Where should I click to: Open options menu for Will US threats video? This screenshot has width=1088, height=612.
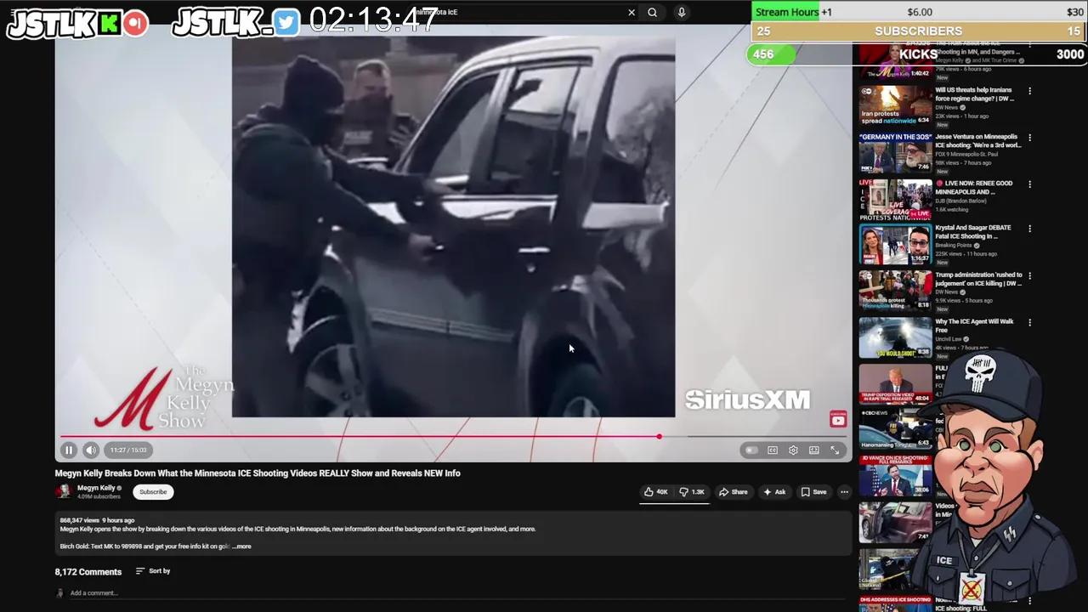pyautogui.click(x=1029, y=91)
